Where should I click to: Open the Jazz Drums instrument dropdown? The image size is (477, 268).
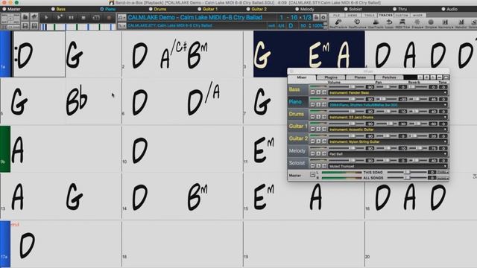click(x=388, y=117)
